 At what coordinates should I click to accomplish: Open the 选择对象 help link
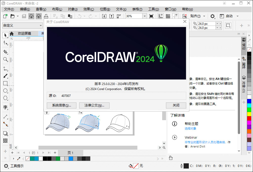191,129
